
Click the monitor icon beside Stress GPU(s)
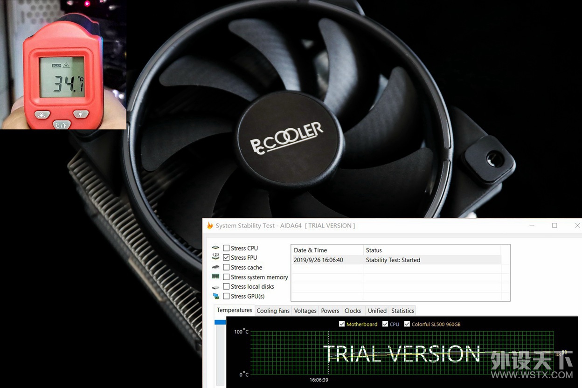click(x=215, y=296)
